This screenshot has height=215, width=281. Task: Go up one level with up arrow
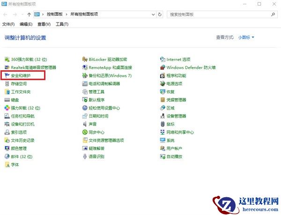coord(29,15)
